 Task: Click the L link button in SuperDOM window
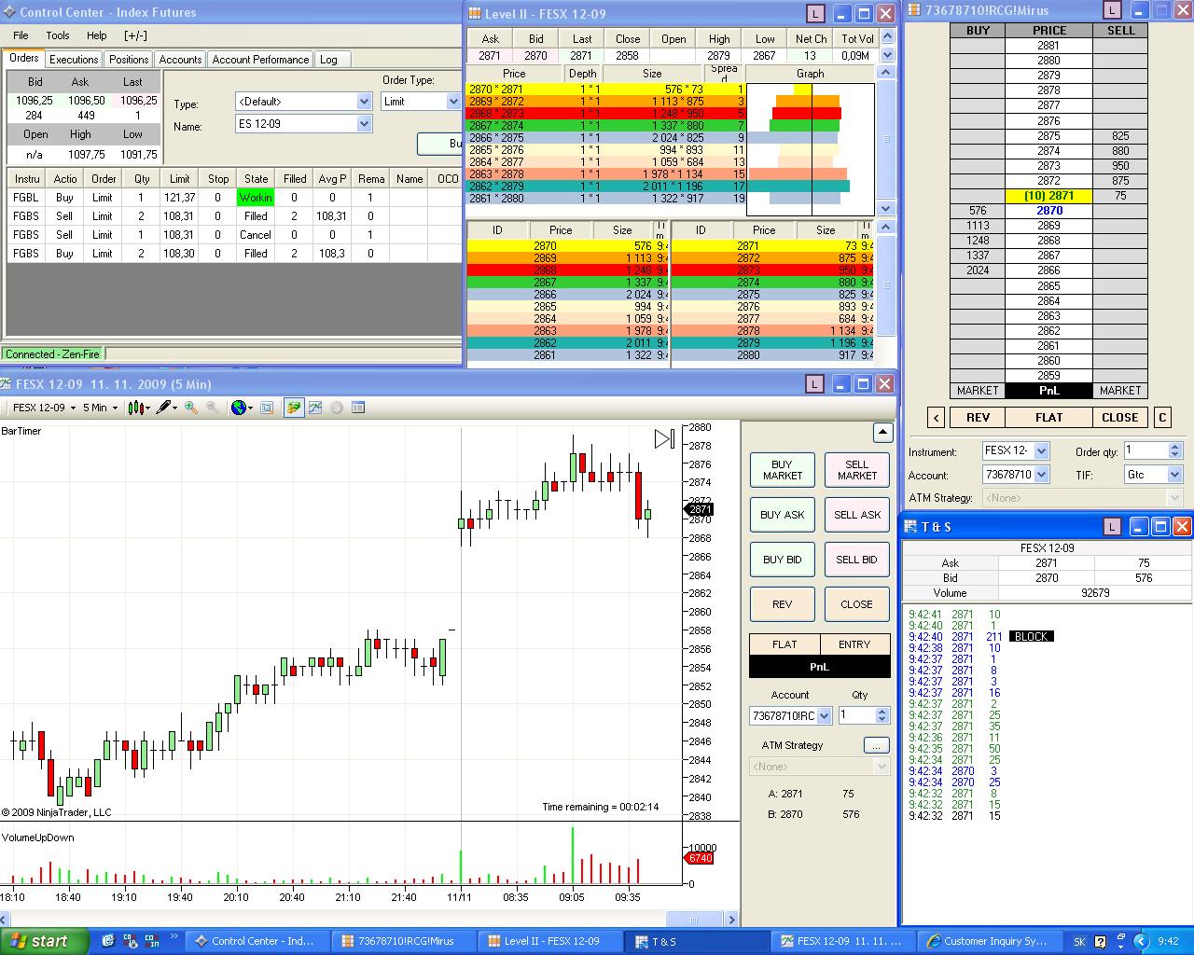pyautogui.click(x=1112, y=10)
